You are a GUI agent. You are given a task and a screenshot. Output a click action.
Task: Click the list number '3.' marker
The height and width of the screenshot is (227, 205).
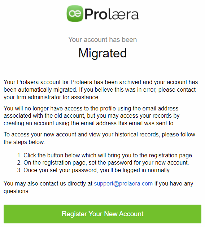19,170
